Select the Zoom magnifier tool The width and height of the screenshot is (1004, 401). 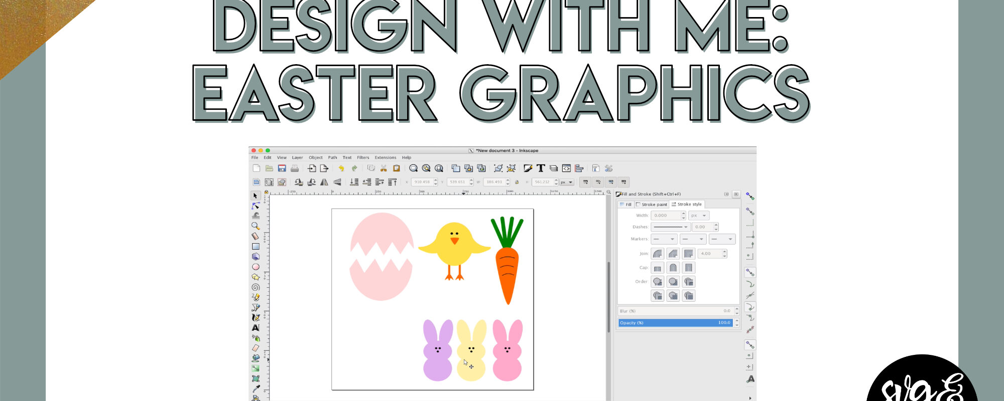point(256,226)
